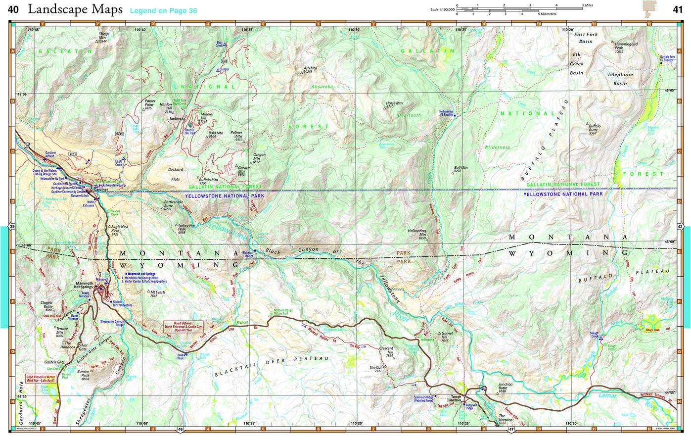Click the Lava Creek campground symbol
Viewport: 691px width, 440px height.
coord(185,354)
